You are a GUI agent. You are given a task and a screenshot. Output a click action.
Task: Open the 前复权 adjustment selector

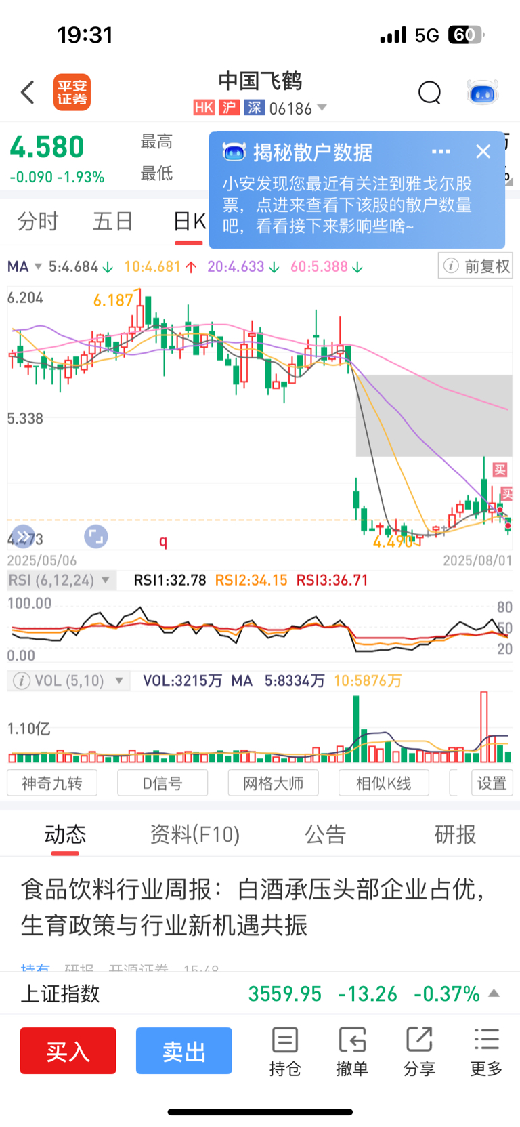click(475, 266)
